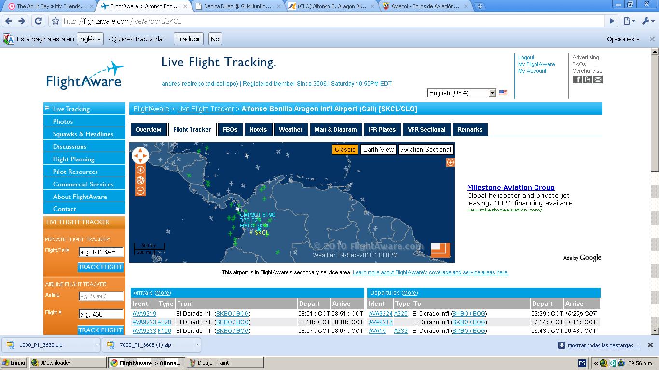The height and width of the screenshot is (370, 659).
Task: Switch map to Classic view
Action: [x=345, y=149]
